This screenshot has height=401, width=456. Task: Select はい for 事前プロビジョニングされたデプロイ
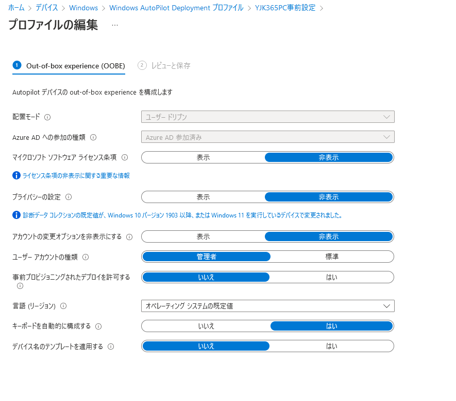click(x=331, y=277)
